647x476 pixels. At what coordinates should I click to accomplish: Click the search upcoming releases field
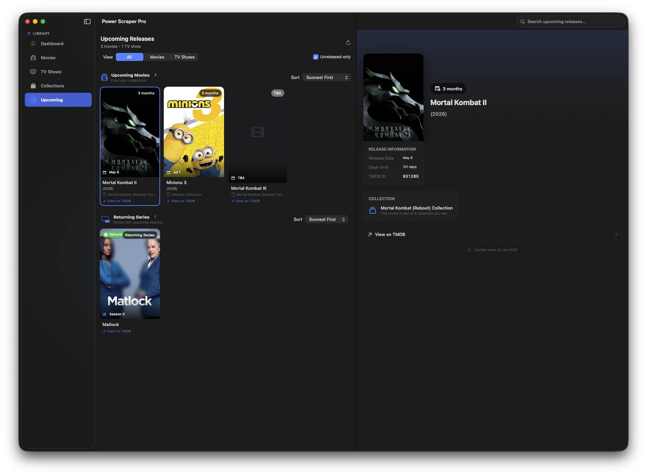click(571, 21)
